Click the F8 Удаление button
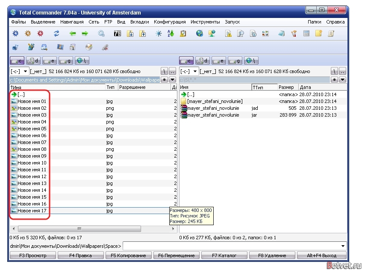 pyautogui.click(x=272, y=255)
